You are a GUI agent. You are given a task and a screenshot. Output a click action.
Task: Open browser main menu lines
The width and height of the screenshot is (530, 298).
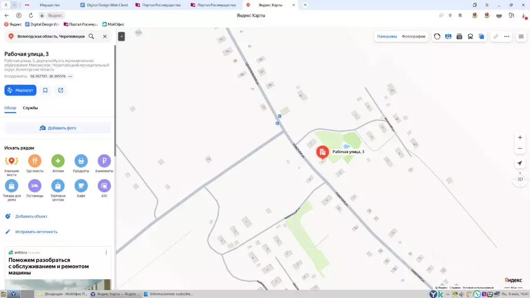pyautogui.click(x=487, y=5)
